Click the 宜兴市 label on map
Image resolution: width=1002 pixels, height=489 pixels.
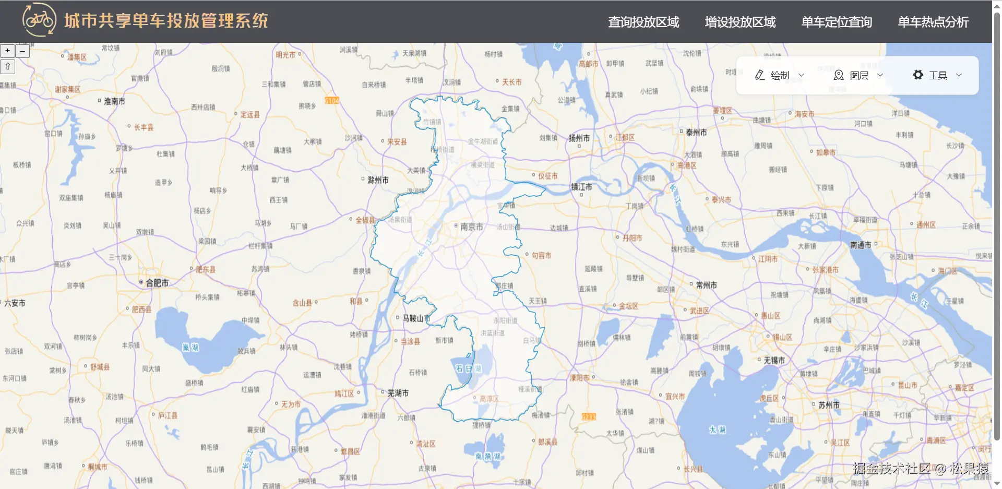675,396
